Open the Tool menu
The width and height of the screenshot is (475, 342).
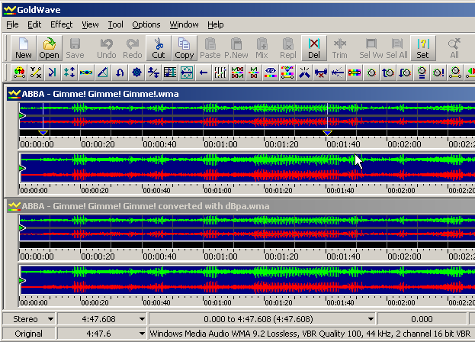click(115, 24)
